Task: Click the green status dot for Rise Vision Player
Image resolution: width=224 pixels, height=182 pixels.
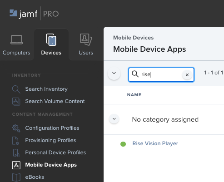Action: click(x=123, y=144)
